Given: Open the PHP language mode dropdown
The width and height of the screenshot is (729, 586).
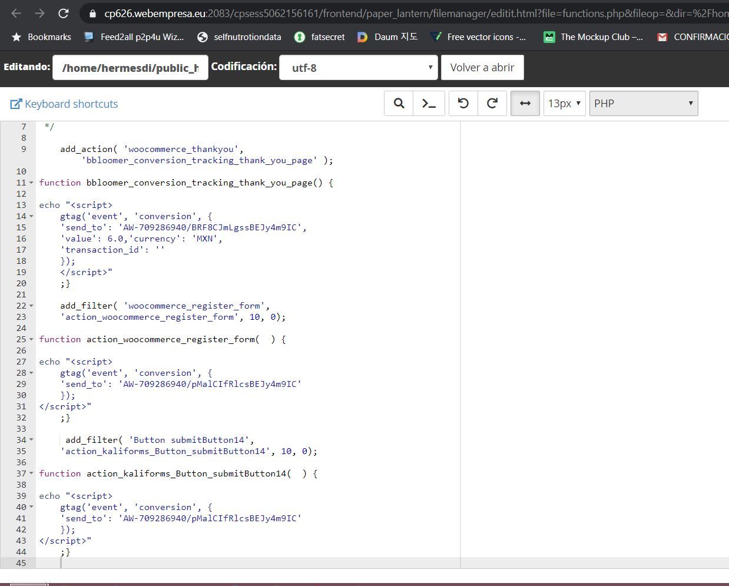Looking at the screenshot, I should [x=644, y=104].
